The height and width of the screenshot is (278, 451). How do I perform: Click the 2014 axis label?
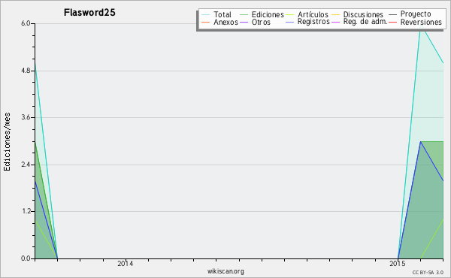pos(125,263)
